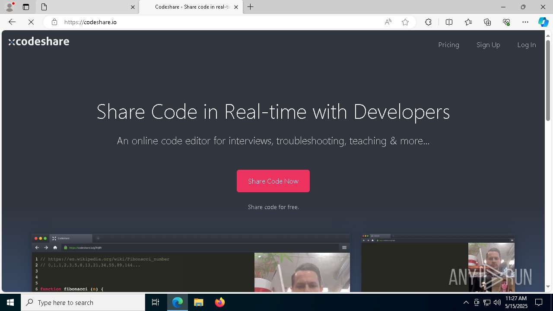This screenshot has width=553, height=311.
Task: Click the scrollbar up arrow
Action: (x=548, y=35)
